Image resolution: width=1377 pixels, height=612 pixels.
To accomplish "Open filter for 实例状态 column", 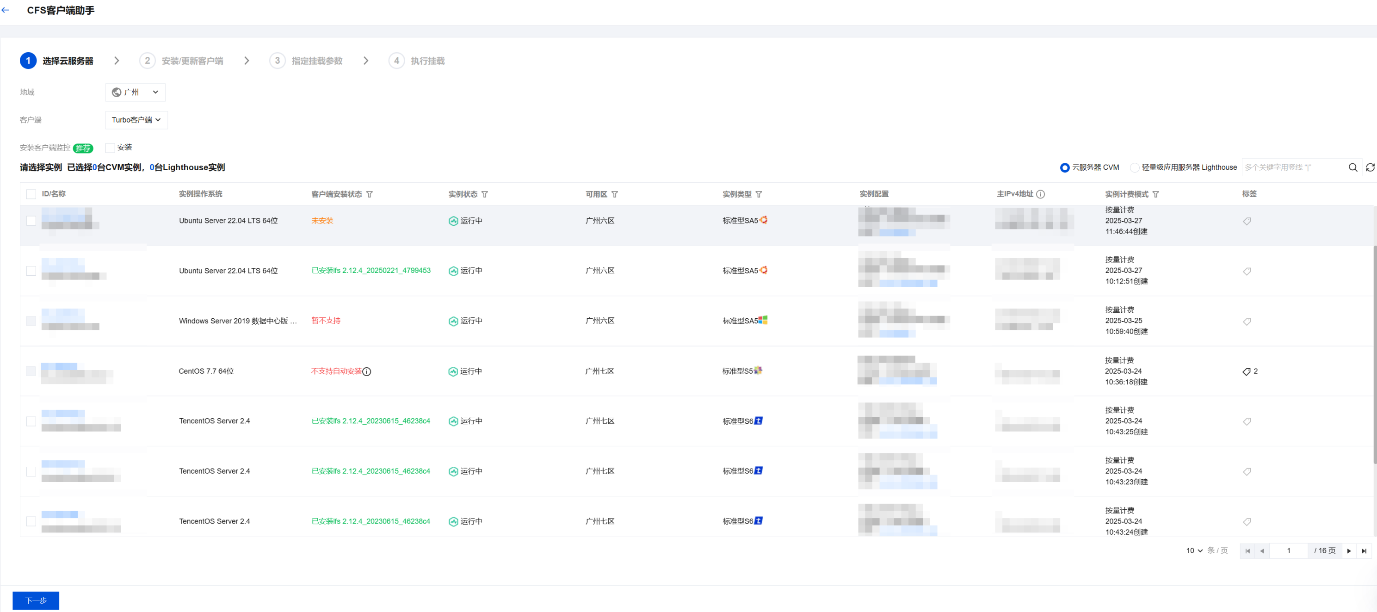I will [484, 195].
